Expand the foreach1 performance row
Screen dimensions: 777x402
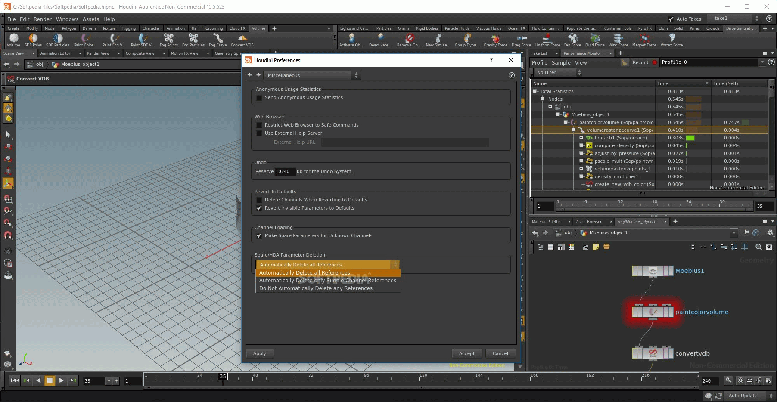[581, 138]
